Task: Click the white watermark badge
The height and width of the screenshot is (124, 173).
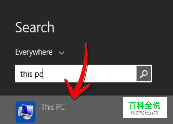Action: pyautogui.click(x=145, y=107)
